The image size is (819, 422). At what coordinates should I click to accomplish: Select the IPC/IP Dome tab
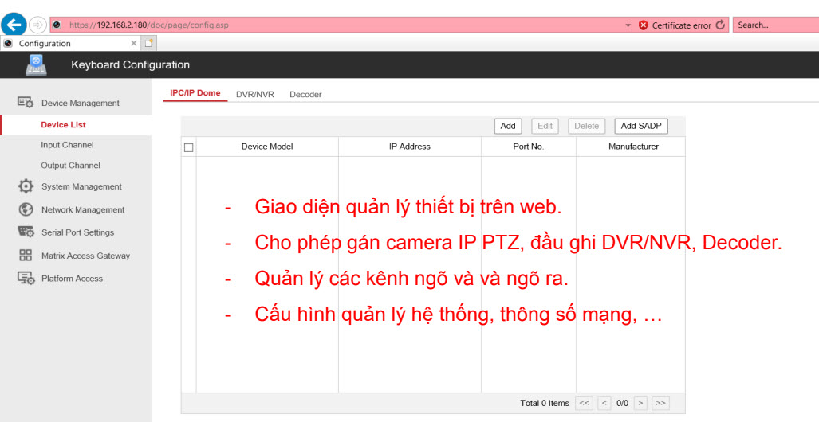pos(195,93)
